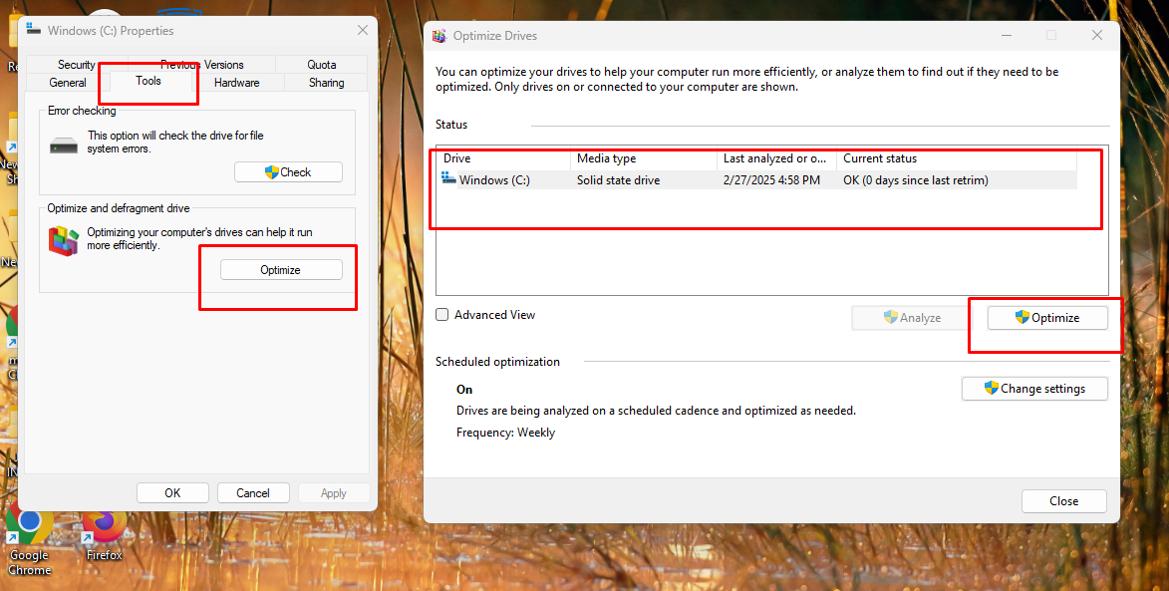Click the Check button for error checking

[x=288, y=171]
